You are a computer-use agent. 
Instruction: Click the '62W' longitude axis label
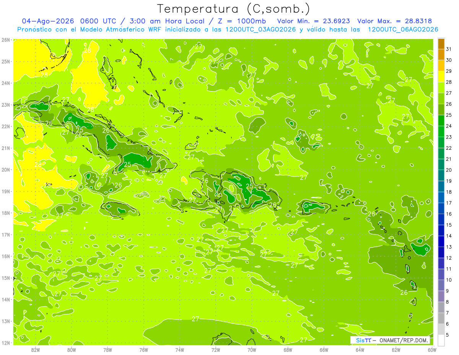pos(396,350)
